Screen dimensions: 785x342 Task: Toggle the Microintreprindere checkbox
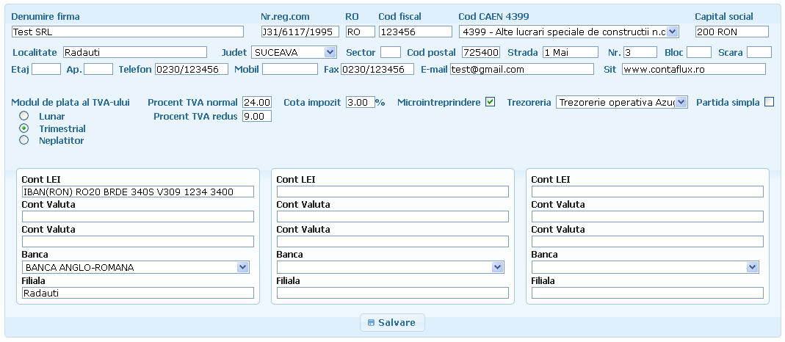tap(490, 102)
